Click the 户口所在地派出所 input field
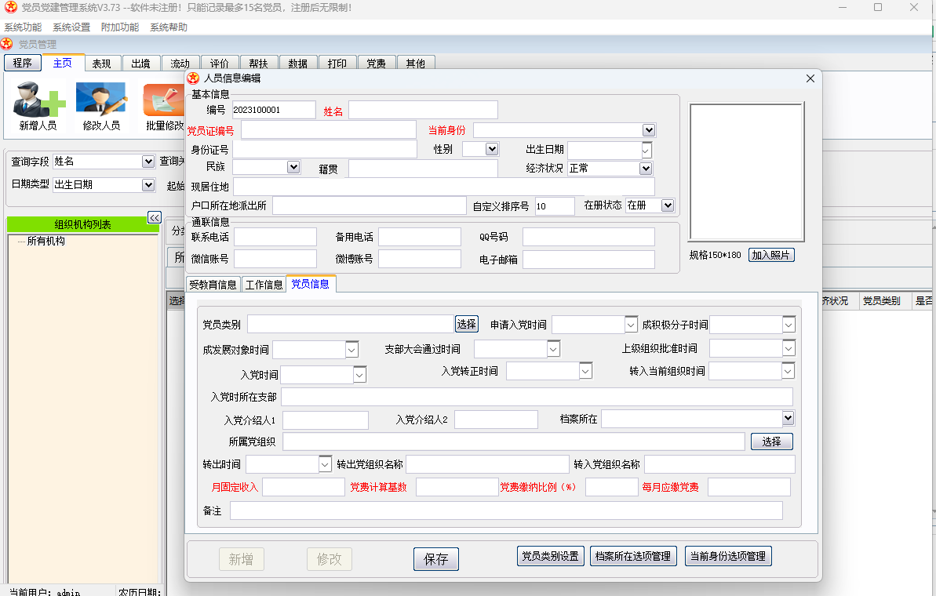936x596 pixels. 370,205
